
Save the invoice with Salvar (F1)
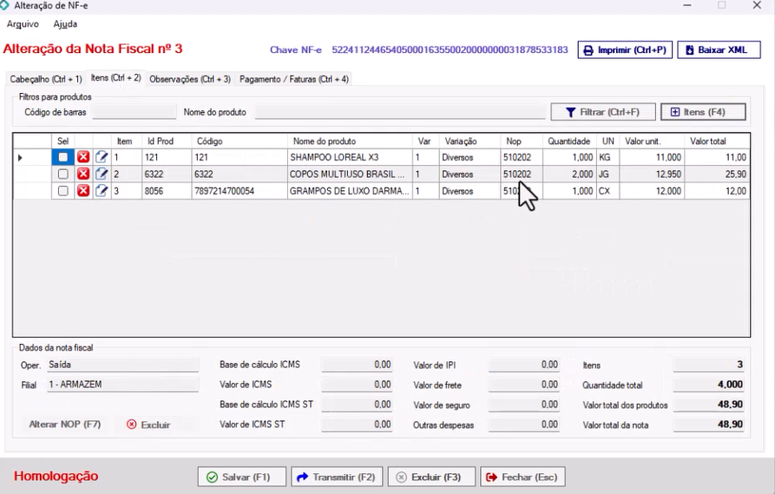239,477
